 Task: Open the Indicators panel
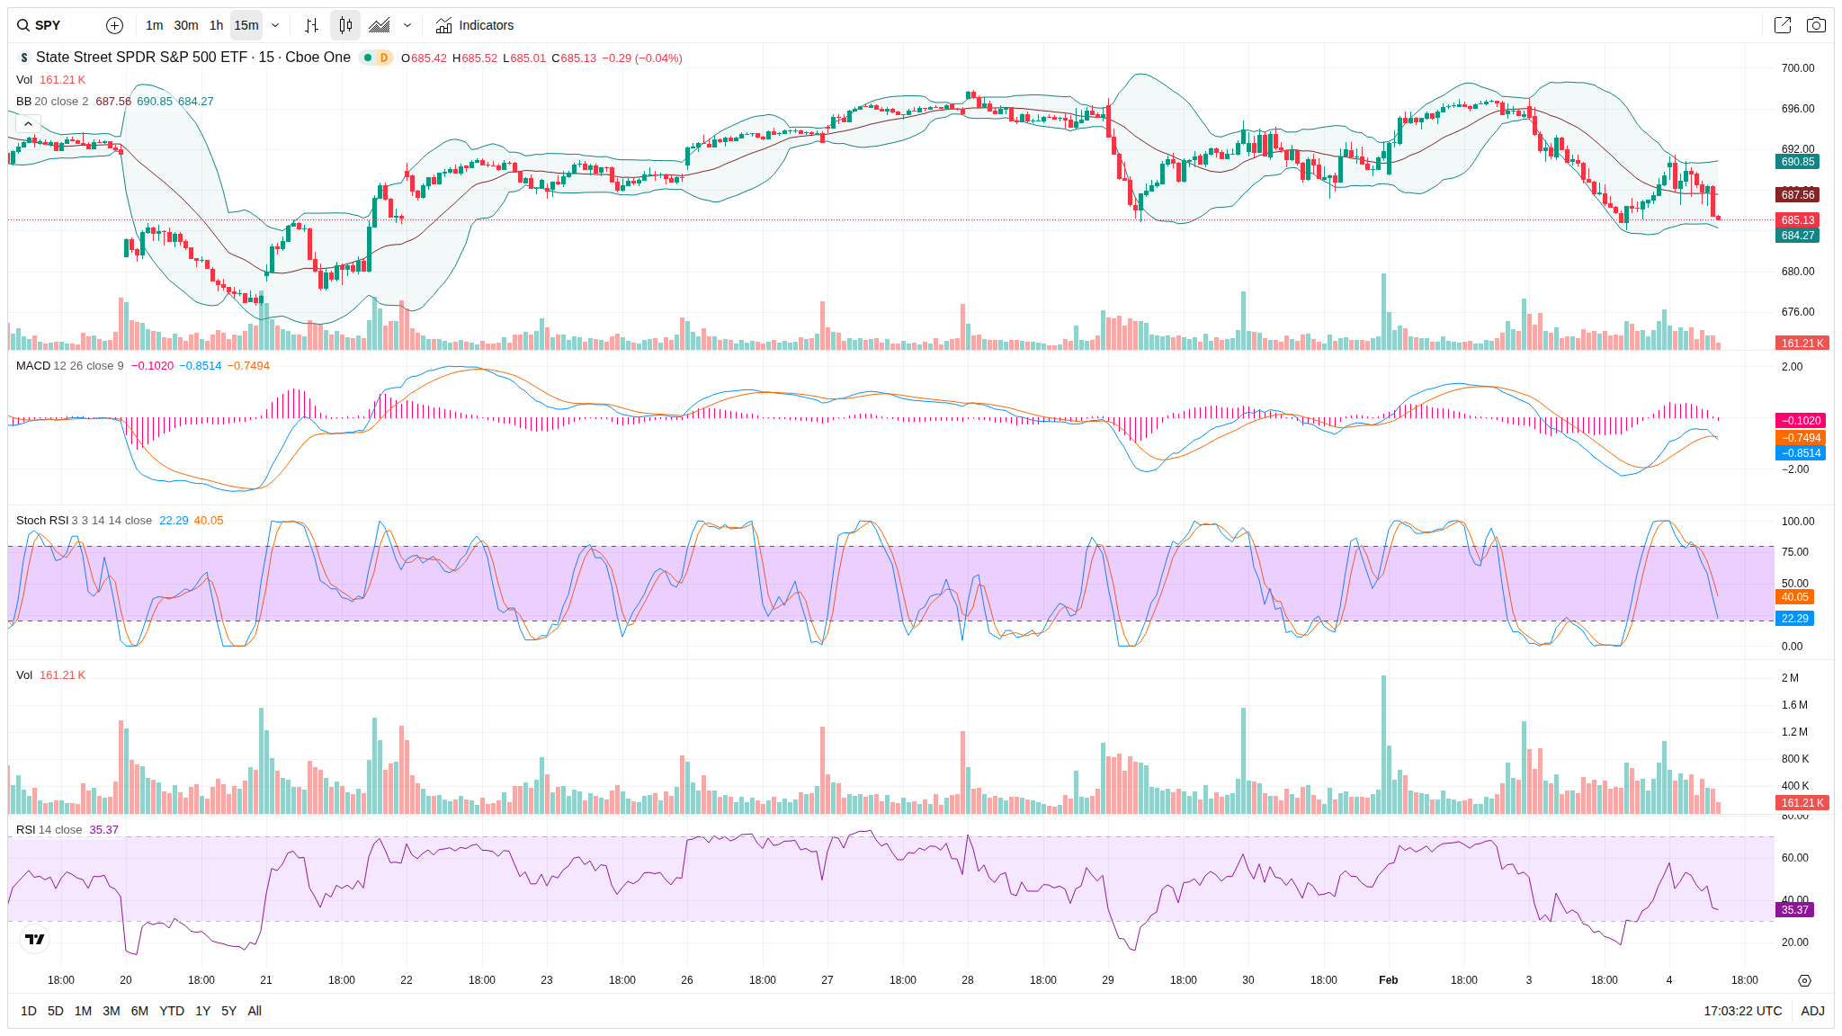point(475,25)
